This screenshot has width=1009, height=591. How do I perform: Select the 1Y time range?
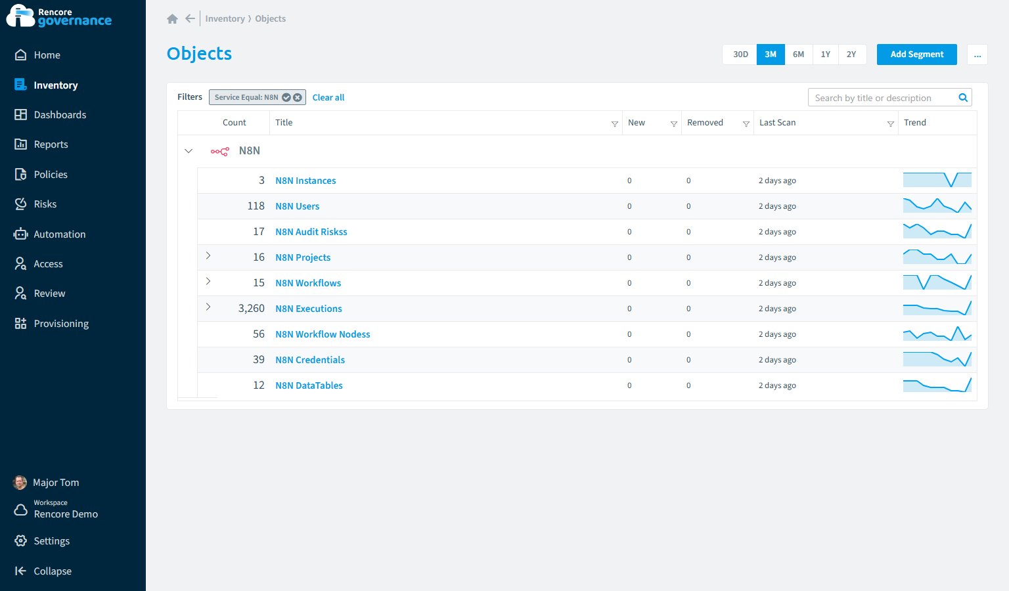826,55
